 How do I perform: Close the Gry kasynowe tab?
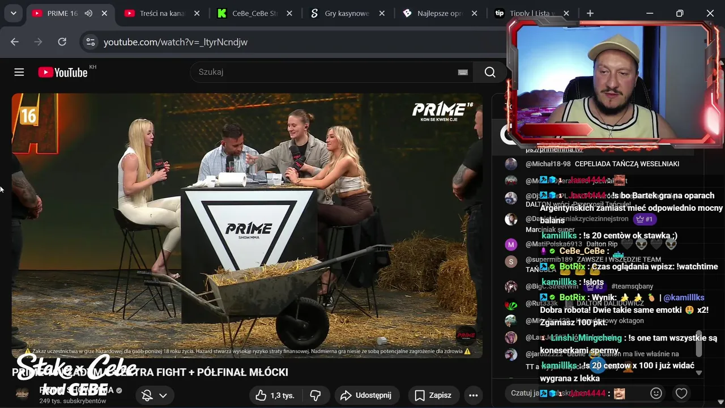tap(382, 13)
